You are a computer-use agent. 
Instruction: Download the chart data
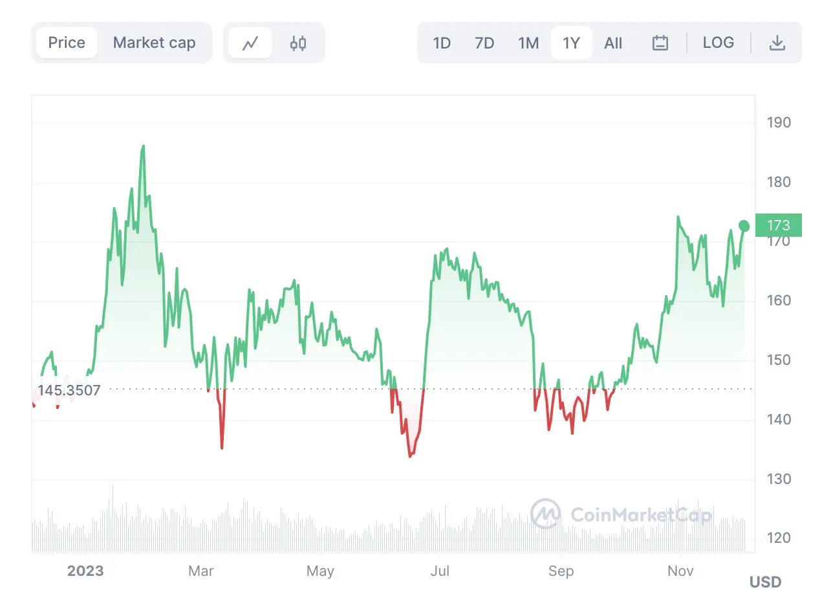(777, 43)
